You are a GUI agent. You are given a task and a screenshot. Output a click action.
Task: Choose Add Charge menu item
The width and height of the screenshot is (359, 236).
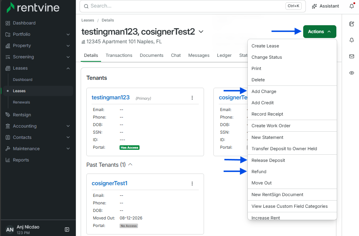point(292,91)
